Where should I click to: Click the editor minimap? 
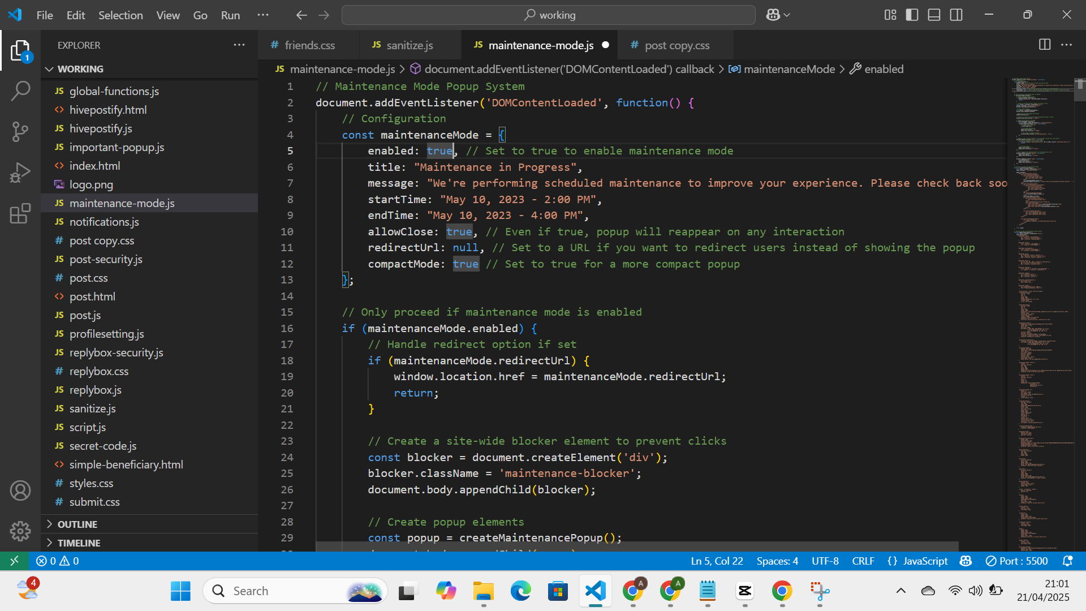tap(1041, 314)
